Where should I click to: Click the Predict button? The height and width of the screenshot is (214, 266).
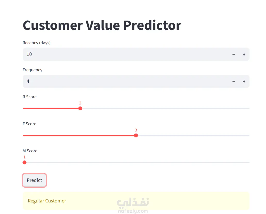35,180
